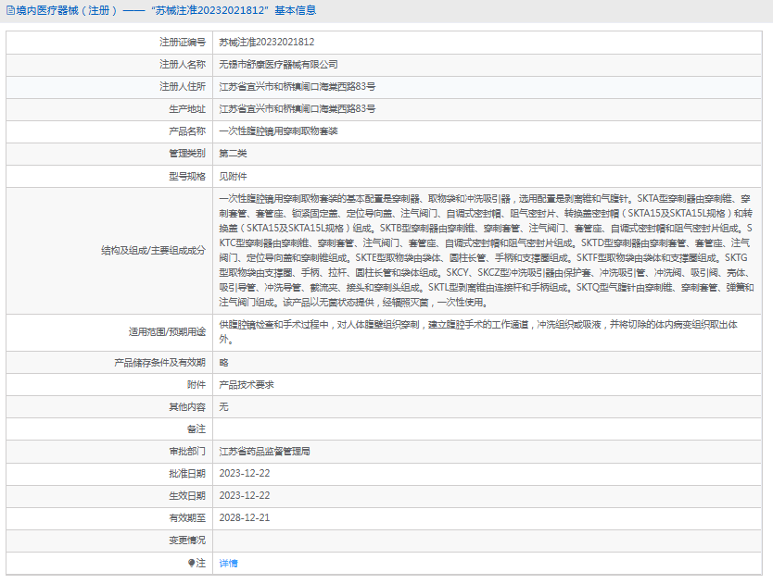Viewport: 773px width, 584px height.
Task: Click the intended use paragraph beginning '供腹腔镜检查'
Action: click(478, 332)
